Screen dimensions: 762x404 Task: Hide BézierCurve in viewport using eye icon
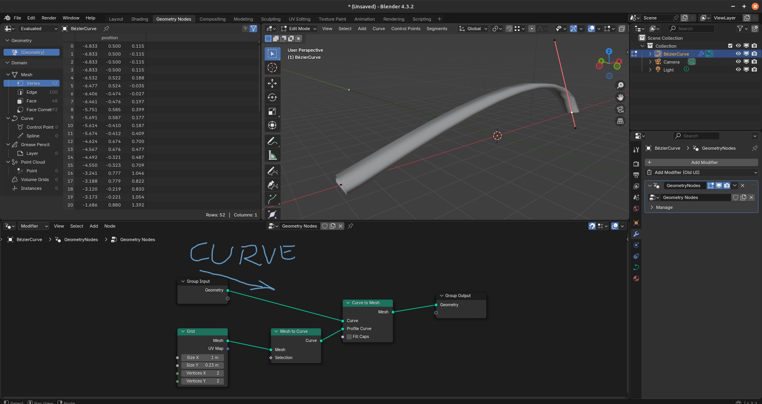click(738, 54)
